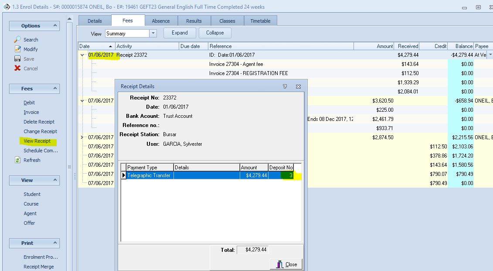The height and width of the screenshot is (271, 493).
Task: Click View Receipt in Fees menu
Action: [x=37, y=141]
